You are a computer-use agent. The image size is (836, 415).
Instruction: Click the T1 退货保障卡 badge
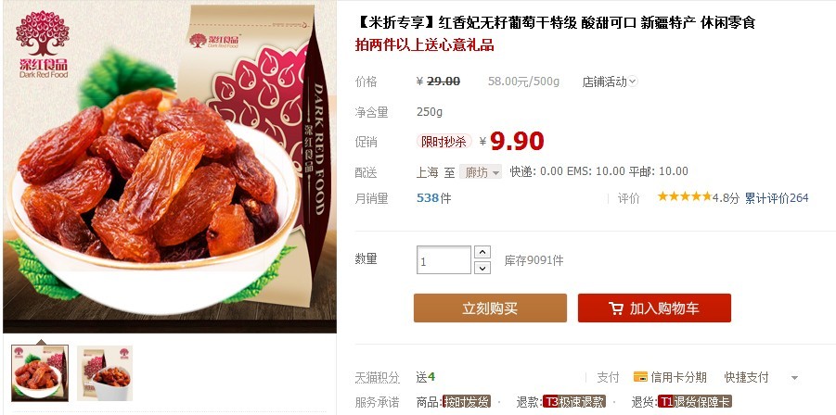coord(695,402)
